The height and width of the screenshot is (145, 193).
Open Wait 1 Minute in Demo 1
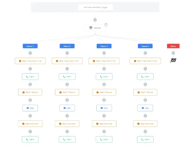(30, 92)
